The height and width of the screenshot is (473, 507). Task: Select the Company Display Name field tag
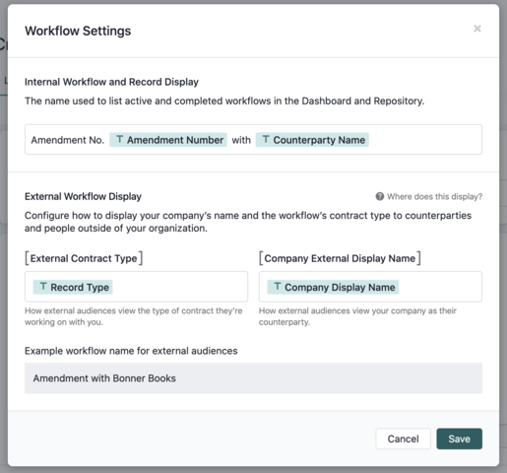(333, 287)
